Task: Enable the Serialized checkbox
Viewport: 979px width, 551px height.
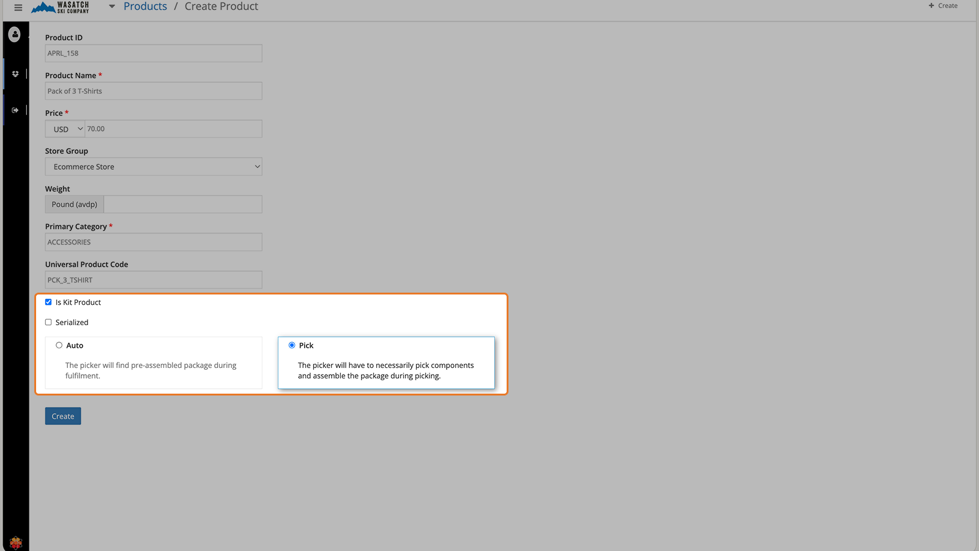Action: click(x=48, y=323)
